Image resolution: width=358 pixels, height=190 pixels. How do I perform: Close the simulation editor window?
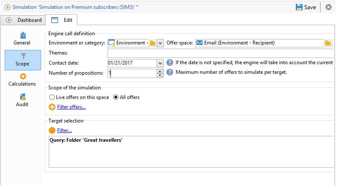pos(329,7)
